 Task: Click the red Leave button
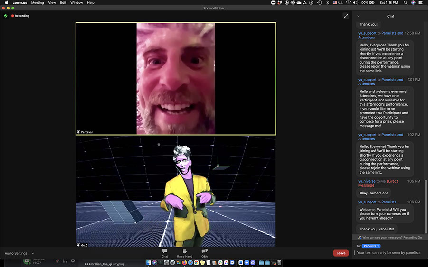click(x=341, y=253)
